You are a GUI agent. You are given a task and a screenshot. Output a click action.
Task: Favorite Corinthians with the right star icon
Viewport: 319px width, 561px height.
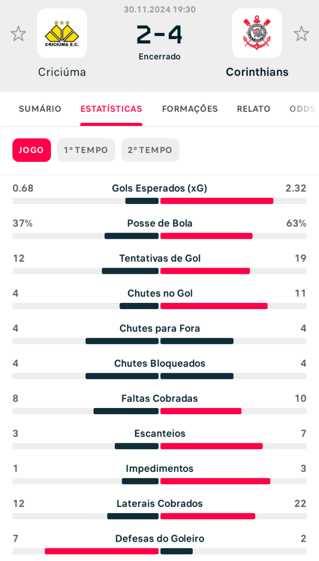click(x=301, y=34)
